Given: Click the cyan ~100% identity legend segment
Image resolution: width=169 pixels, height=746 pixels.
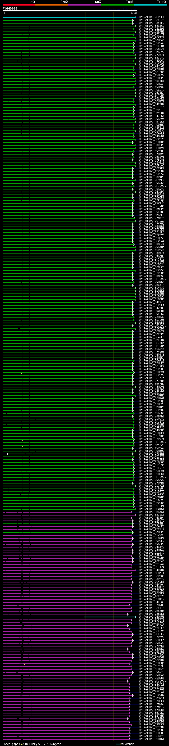Looking at the screenshot, I should [x=150, y=5].
